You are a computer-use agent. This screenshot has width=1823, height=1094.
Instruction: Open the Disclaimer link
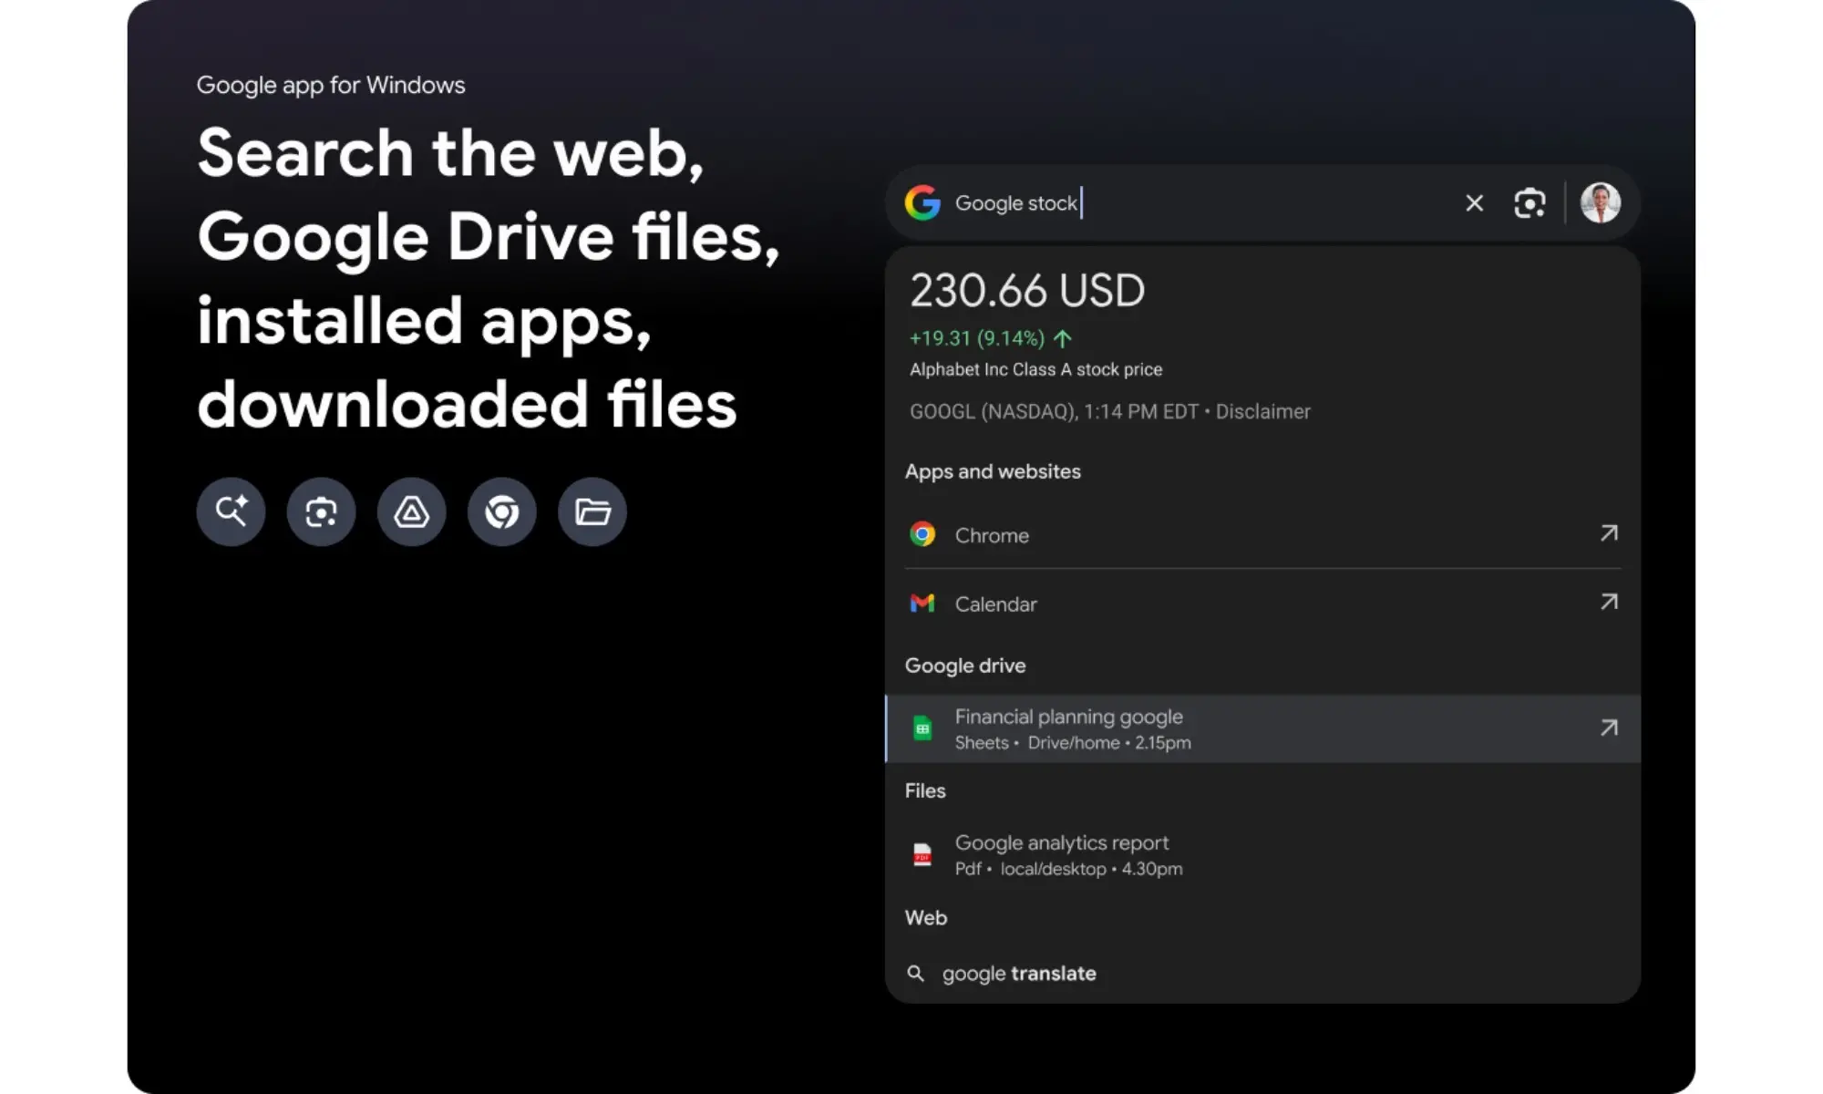(x=1264, y=411)
